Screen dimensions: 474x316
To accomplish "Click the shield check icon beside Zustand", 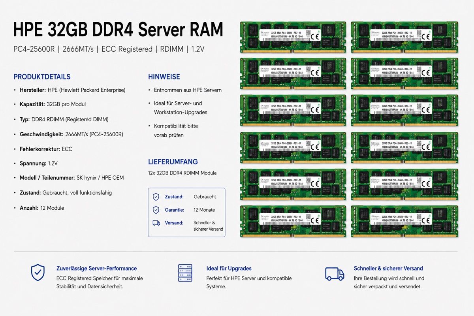I will (156, 197).
